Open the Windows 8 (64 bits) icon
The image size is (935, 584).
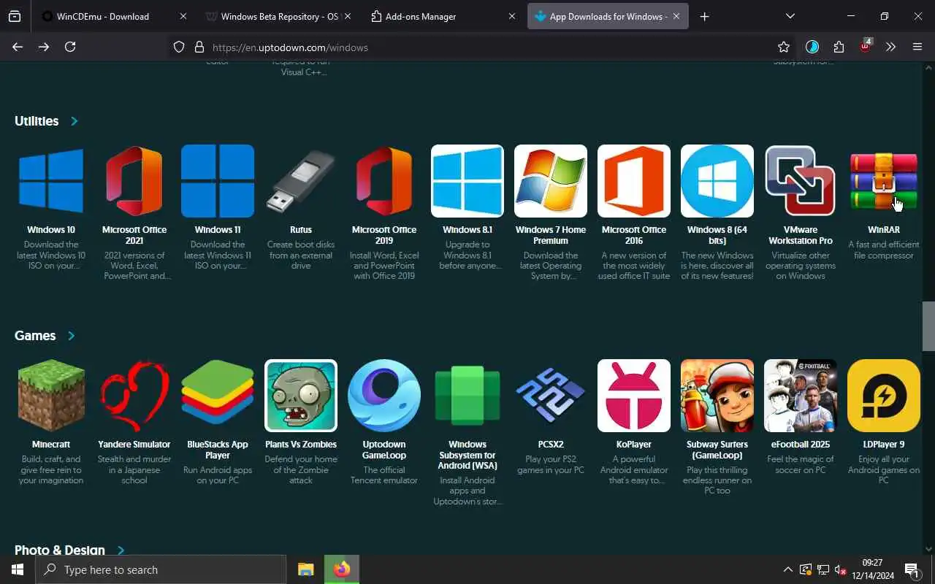(717, 181)
